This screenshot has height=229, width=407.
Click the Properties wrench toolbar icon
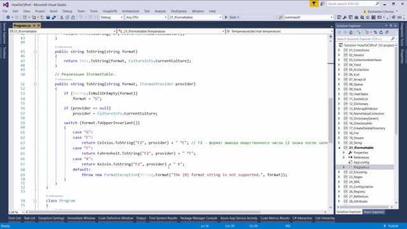(345, 17)
